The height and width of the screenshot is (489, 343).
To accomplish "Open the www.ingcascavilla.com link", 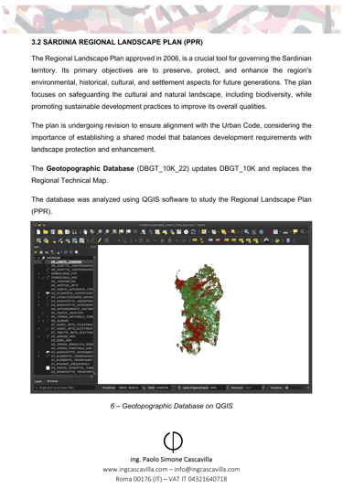I will click(134, 470).
